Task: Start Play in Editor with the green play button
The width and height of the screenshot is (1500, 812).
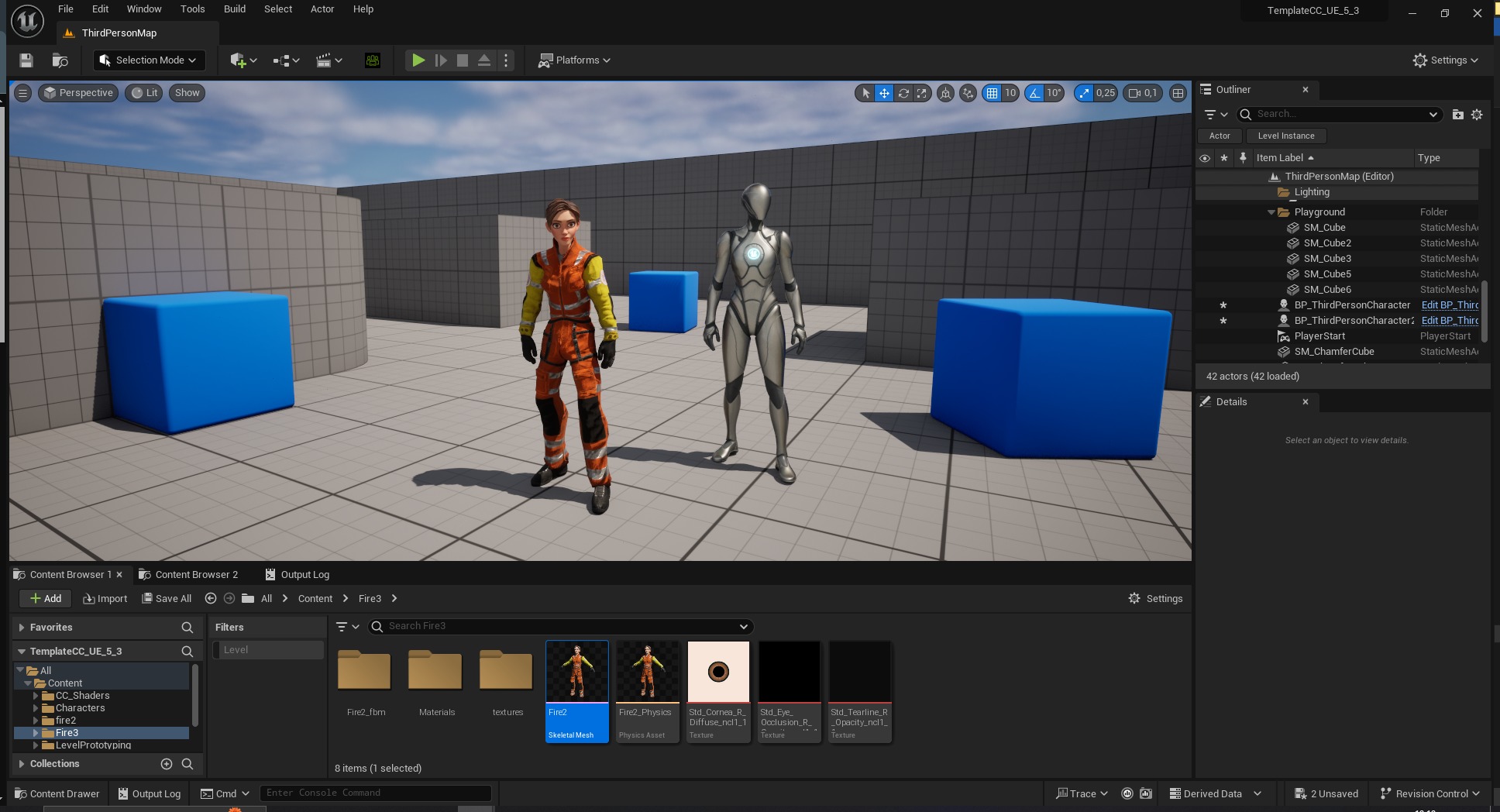Action: pos(418,60)
